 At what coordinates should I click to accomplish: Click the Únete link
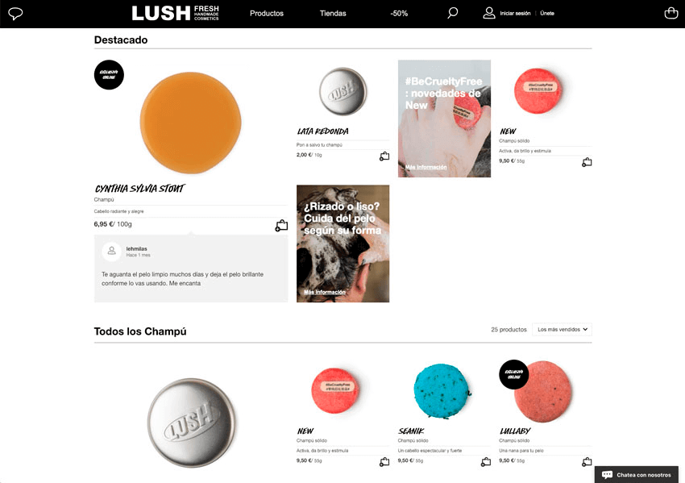547,14
